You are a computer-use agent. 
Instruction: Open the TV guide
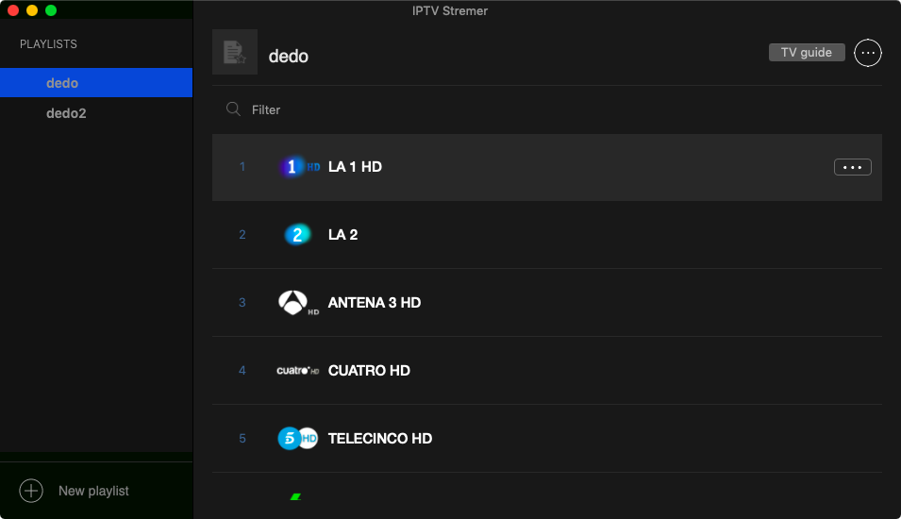pyautogui.click(x=807, y=53)
